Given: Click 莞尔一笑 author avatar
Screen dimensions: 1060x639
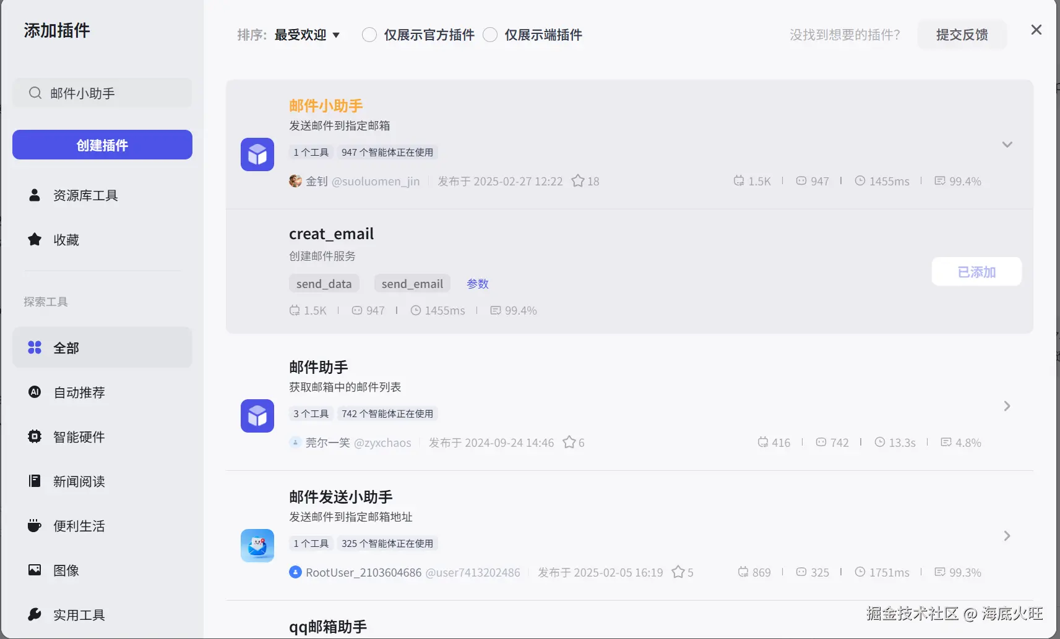Looking at the screenshot, I should click(x=296, y=442).
